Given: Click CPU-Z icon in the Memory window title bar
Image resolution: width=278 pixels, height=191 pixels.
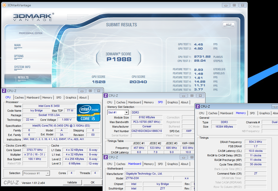Looking at the screenshot, I should (198, 107).
